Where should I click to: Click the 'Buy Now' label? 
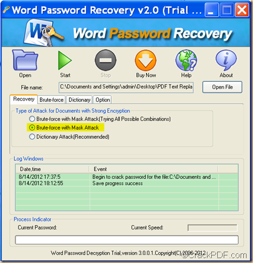146,75
